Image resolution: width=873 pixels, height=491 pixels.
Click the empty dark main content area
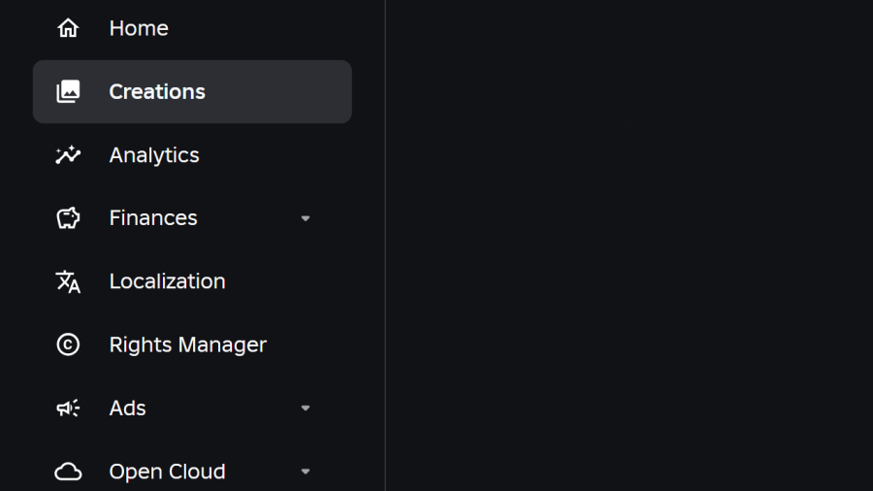click(x=630, y=243)
